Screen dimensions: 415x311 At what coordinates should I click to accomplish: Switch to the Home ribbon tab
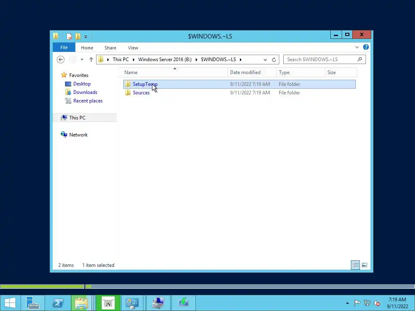87,48
